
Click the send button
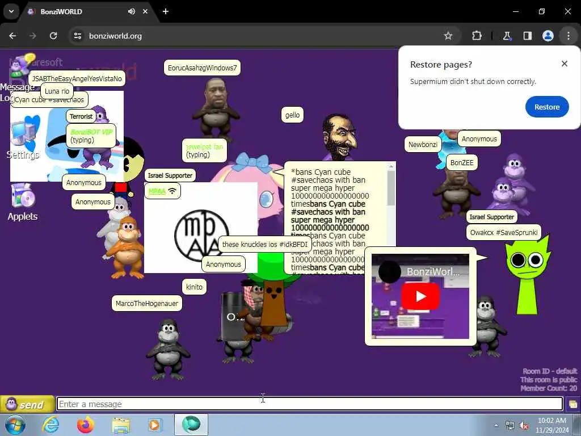(x=27, y=404)
